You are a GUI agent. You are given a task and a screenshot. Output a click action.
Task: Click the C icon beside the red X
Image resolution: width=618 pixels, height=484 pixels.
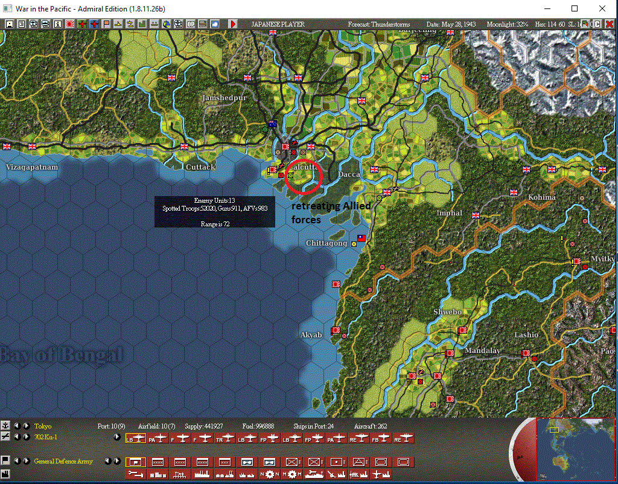pyautogui.click(x=597, y=24)
